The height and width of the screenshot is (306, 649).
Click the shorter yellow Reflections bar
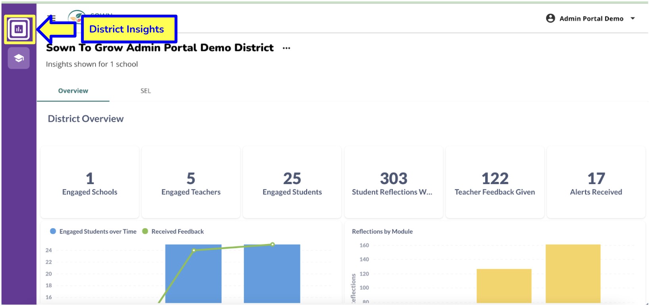pos(504,286)
